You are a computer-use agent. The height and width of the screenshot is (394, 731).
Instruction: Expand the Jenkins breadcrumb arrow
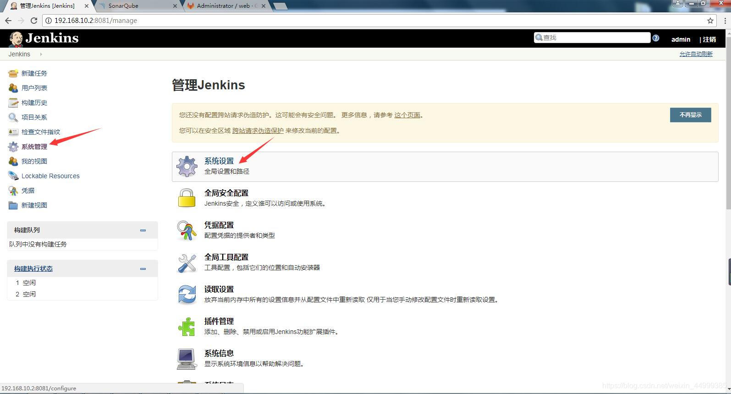[41, 54]
